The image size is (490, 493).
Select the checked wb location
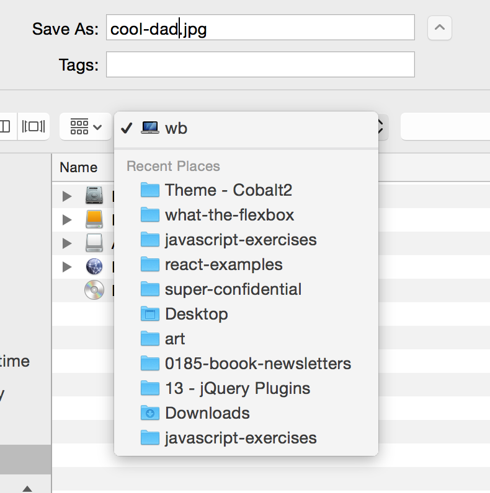point(246,128)
